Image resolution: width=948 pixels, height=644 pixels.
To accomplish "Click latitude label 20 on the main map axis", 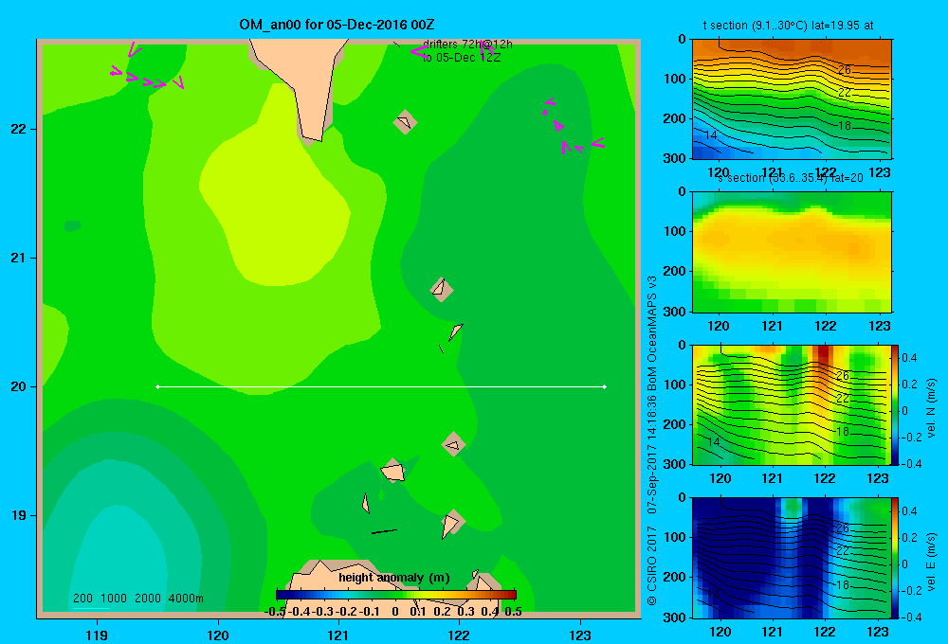I will (19, 386).
